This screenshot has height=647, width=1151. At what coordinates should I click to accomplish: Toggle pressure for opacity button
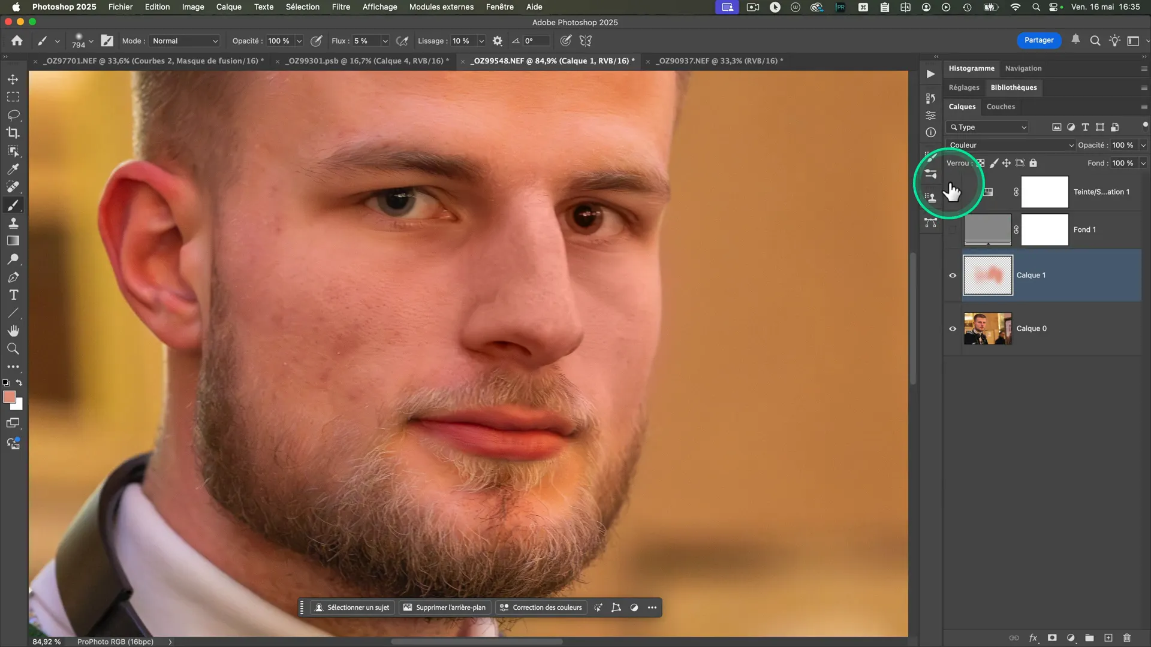tap(317, 41)
